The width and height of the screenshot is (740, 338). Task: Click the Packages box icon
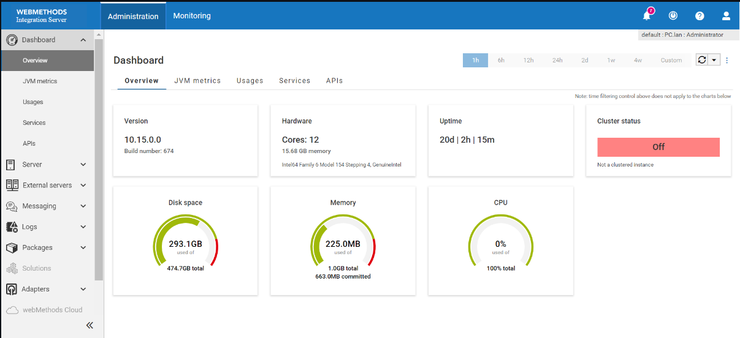point(11,247)
